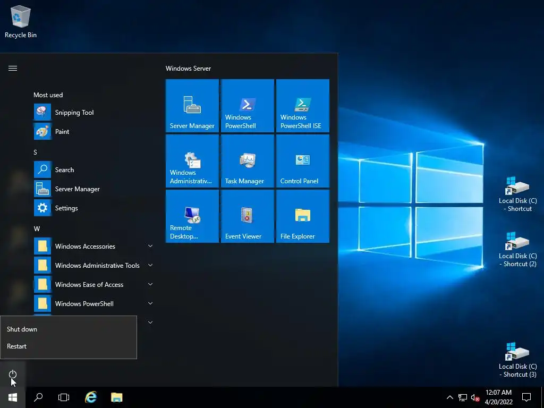Launch the Windows PowerShell tile

click(x=248, y=106)
